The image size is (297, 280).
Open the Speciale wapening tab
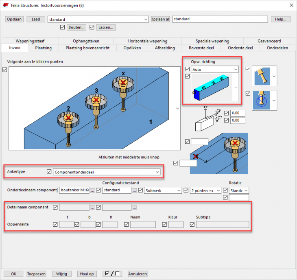[212, 41]
